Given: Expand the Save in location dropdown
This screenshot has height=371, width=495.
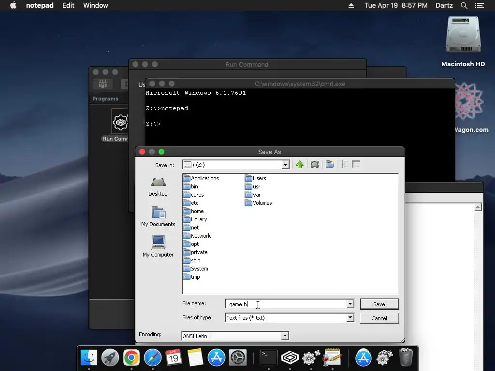Looking at the screenshot, I should (285, 165).
